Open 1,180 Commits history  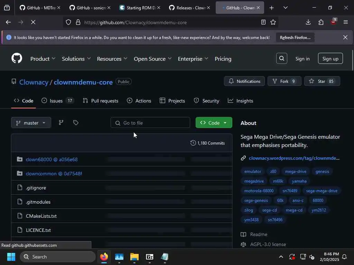[208, 143]
